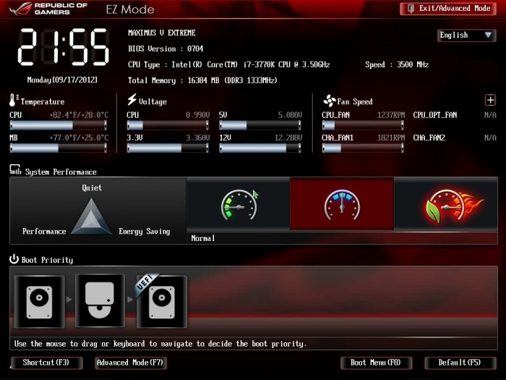Click the Voltage lightning bolt icon
Viewport: 506px width, 380px height.
(x=132, y=100)
